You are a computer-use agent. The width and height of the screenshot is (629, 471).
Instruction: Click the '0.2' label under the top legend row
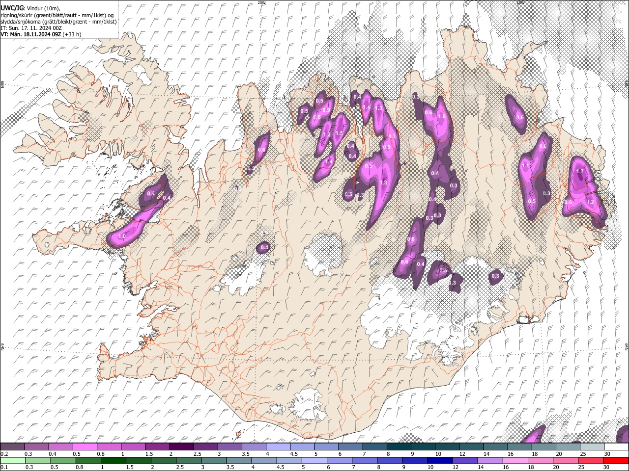click(3, 454)
